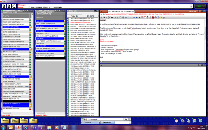Image resolution: width=208 pixels, height=130 pixels.
Task: Click the search icon beside johnny coppin field
Action: pos(85,119)
